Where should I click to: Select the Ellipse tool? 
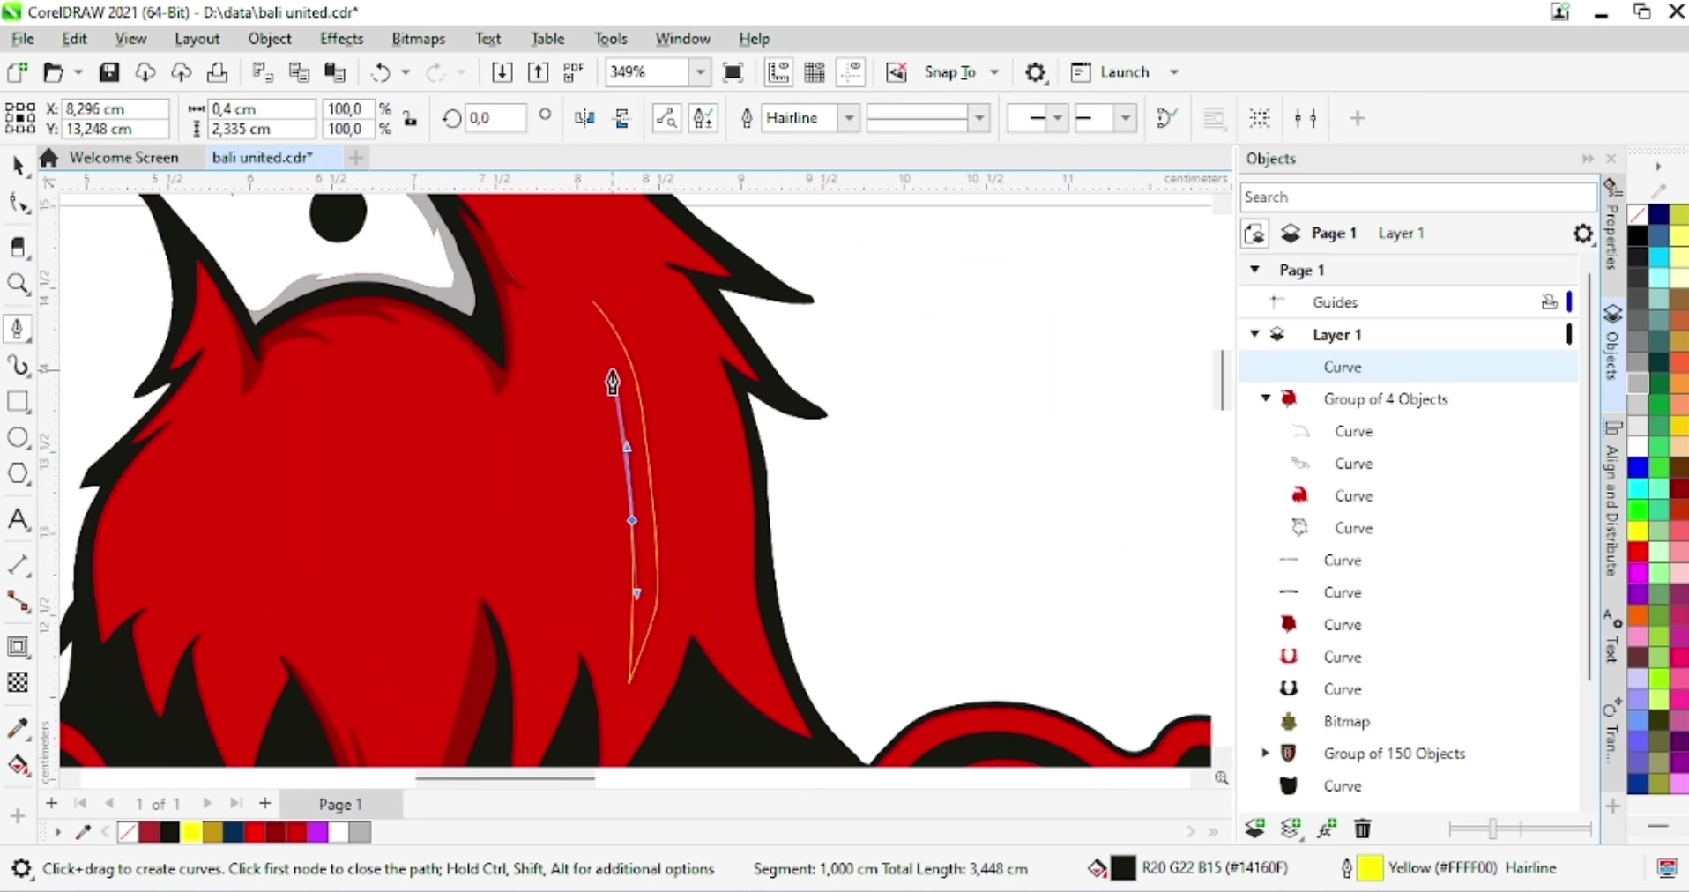[x=19, y=438]
